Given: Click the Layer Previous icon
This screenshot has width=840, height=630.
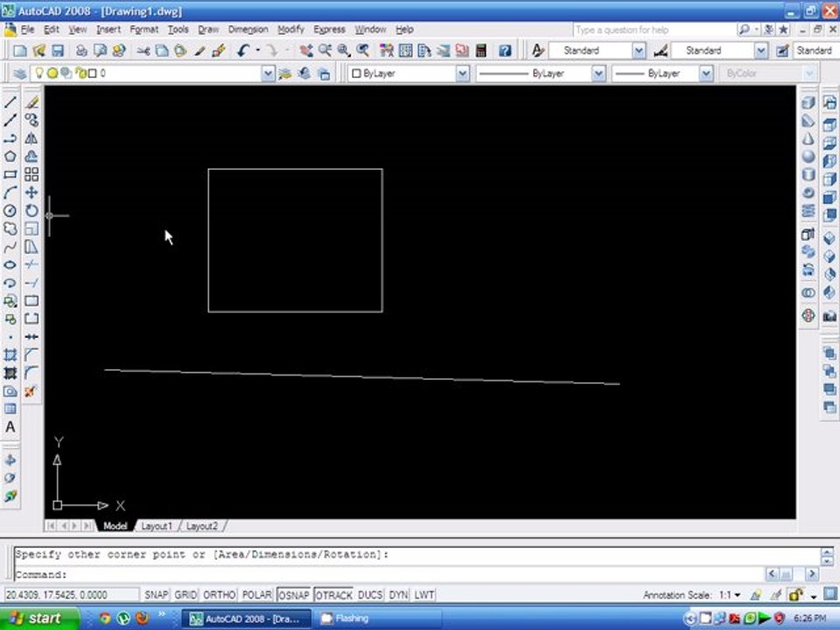Looking at the screenshot, I should click(304, 73).
